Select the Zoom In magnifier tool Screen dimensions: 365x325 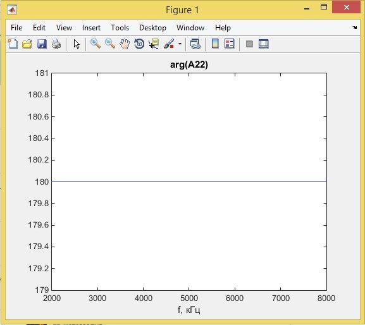tap(96, 44)
